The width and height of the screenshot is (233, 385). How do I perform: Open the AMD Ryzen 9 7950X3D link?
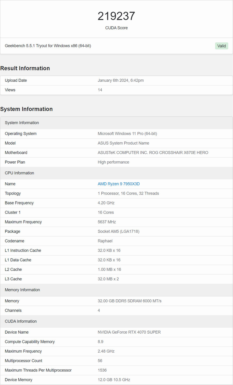(x=119, y=184)
